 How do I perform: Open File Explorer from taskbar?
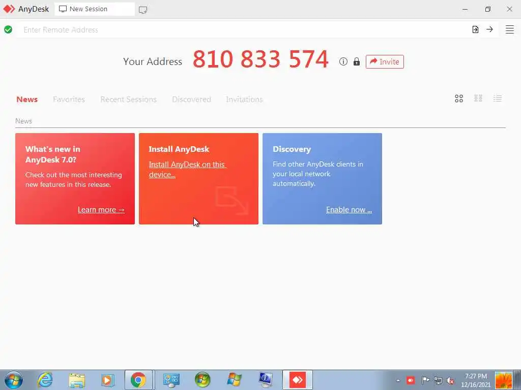click(x=77, y=380)
